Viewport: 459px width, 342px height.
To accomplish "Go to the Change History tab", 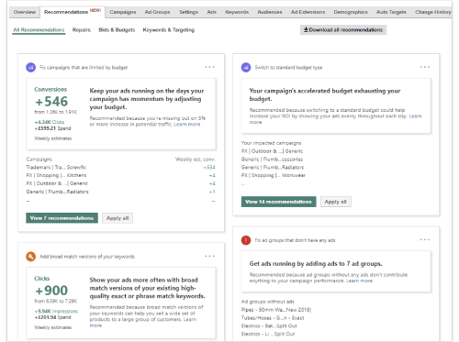I will tap(432, 12).
